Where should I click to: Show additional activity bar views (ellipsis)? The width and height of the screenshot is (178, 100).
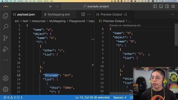(x=6, y=60)
